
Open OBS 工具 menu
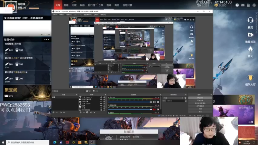click(96, 15)
